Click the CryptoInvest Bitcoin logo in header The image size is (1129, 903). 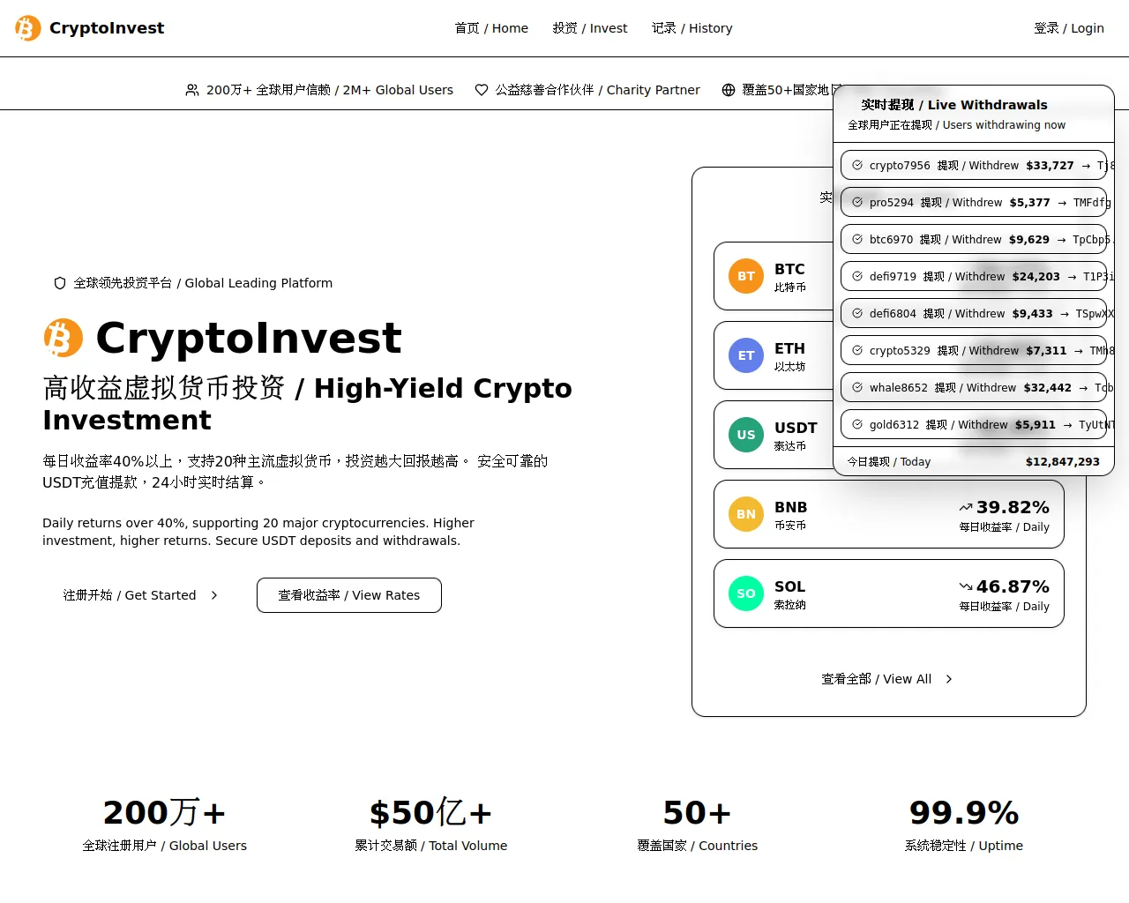pyautogui.click(x=28, y=28)
